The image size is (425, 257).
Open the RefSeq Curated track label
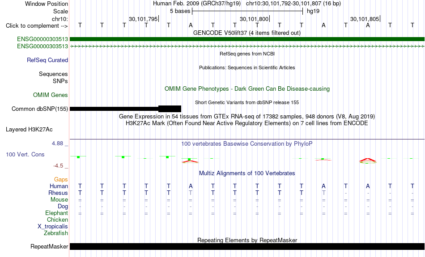[47, 60]
